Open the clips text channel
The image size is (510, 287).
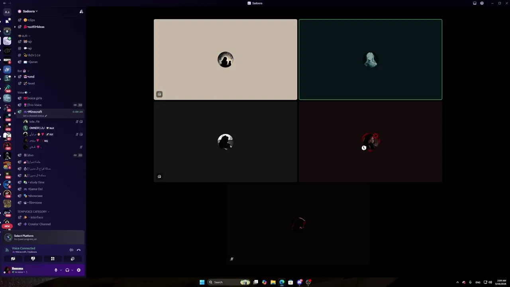pyautogui.click(x=50, y=20)
